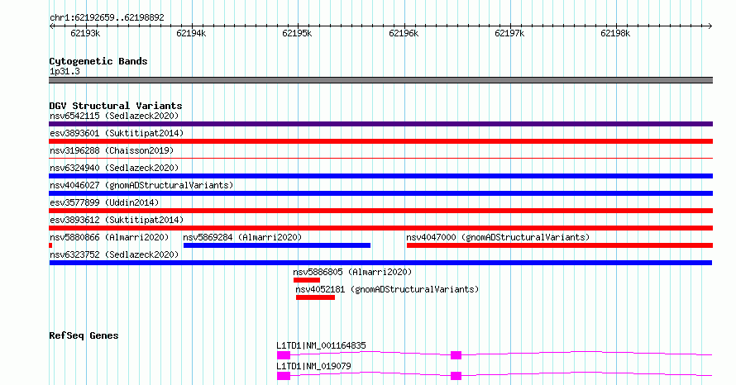Open nsv3196288 (Chaisson2019) variant label
The height and width of the screenshot is (385, 736).
click(x=112, y=150)
